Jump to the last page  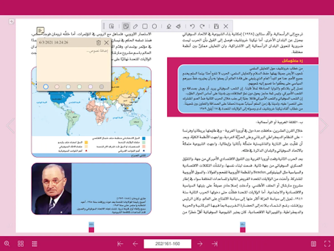pyautogui.click(x=215, y=244)
